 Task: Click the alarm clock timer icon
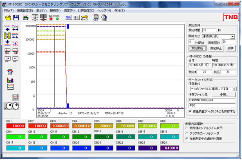point(104,18)
